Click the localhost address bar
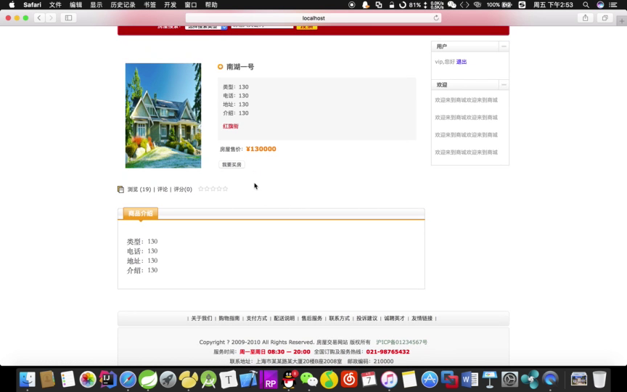This screenshot has height=392, width=627. coord(313,17)
